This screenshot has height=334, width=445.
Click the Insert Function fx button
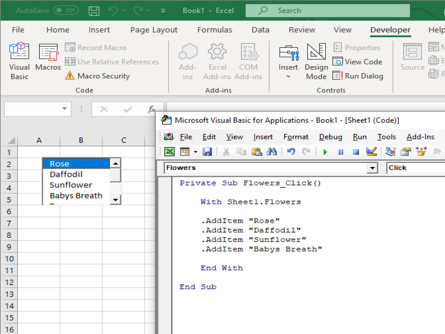coord(151,109)
